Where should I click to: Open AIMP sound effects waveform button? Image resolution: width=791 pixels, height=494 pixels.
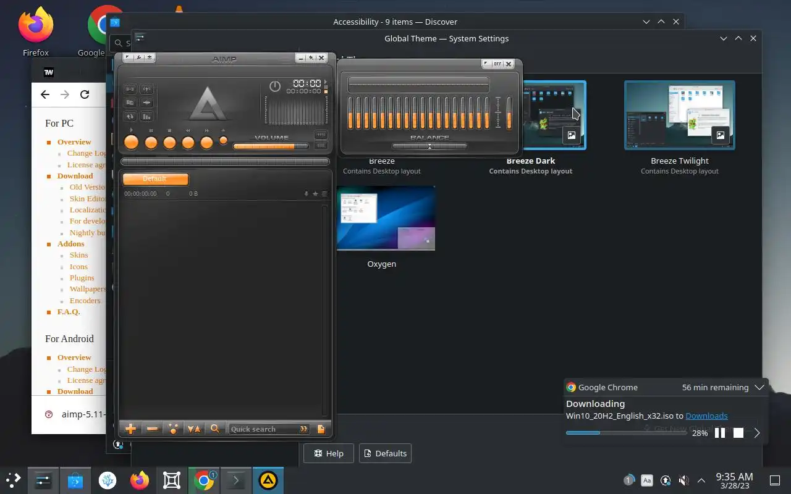coord(147,103)
